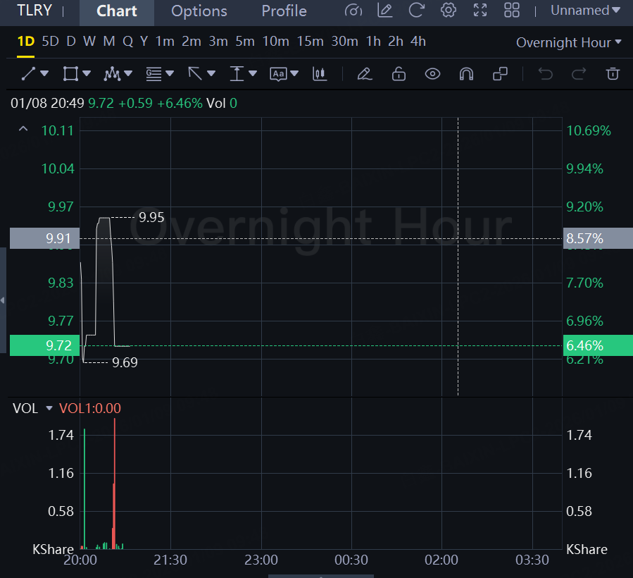Collapse the chart using the up caret
The image size is (633, 578).
[x=23, y=129]
